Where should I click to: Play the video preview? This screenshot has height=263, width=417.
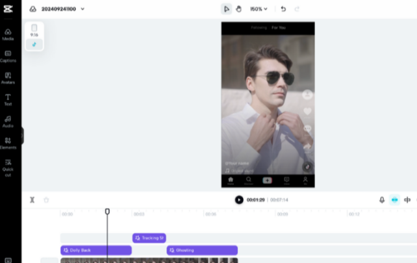coord(239,200)
